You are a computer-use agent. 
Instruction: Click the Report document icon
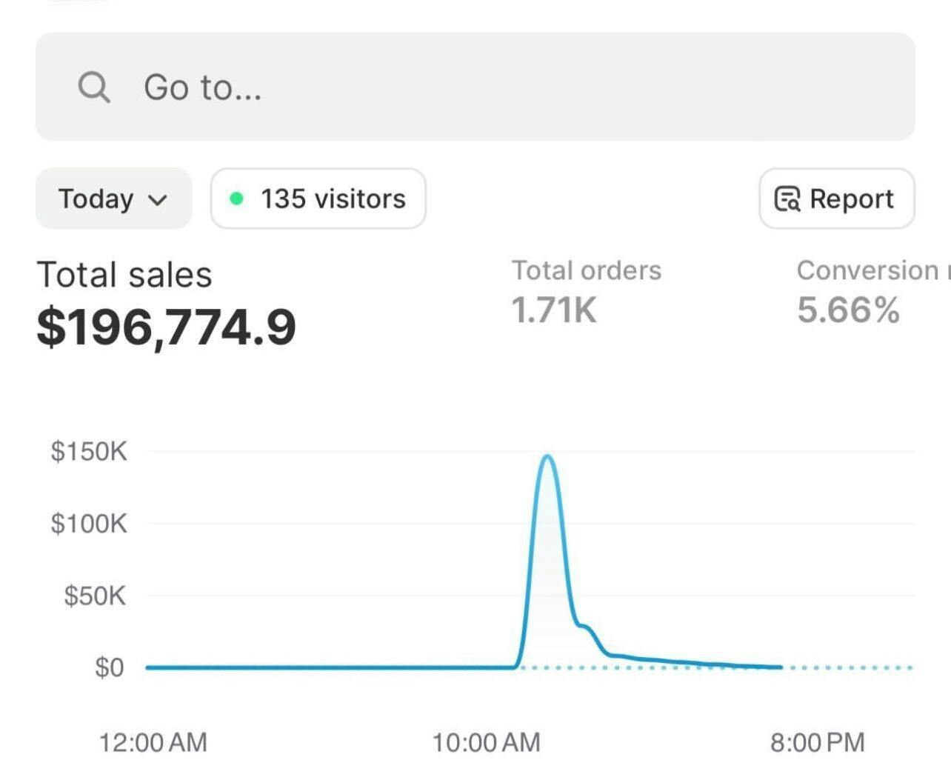click(x=787, y=199)
